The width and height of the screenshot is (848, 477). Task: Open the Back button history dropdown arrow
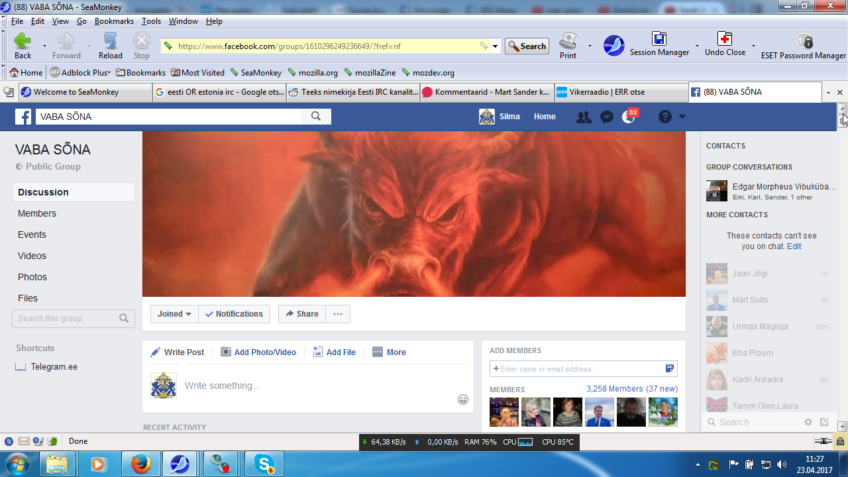coord(44,46)
